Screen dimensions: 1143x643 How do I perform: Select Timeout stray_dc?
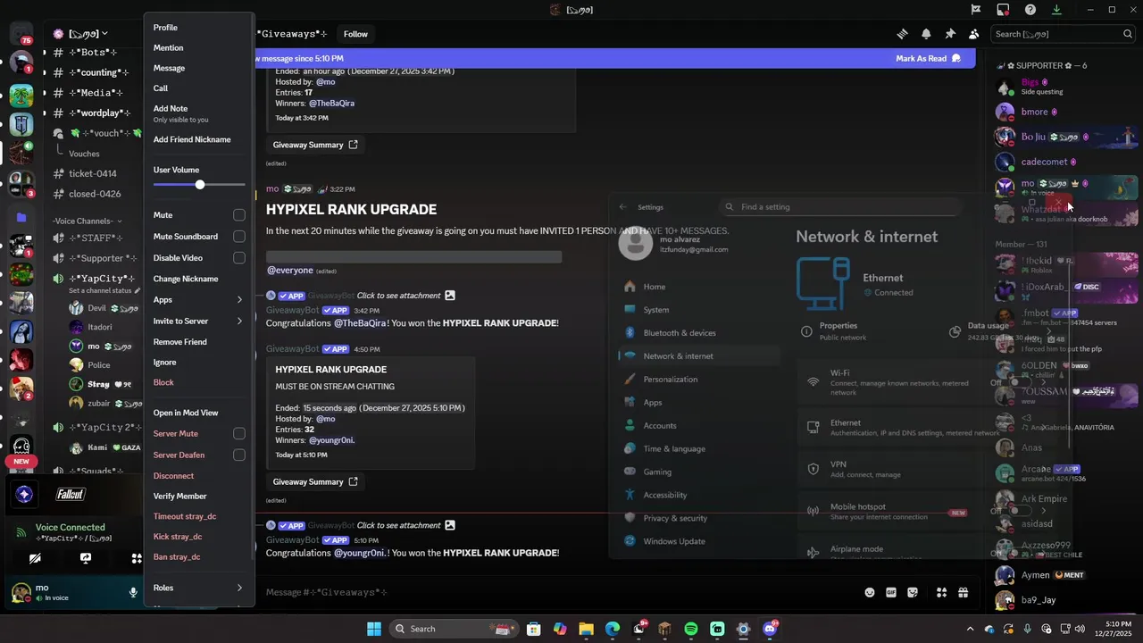pyautogui.click(x=198, y=516)
